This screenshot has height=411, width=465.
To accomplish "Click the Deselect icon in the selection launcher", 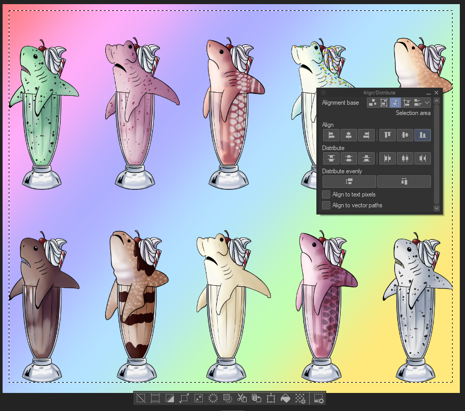I will tap(141, 398).
